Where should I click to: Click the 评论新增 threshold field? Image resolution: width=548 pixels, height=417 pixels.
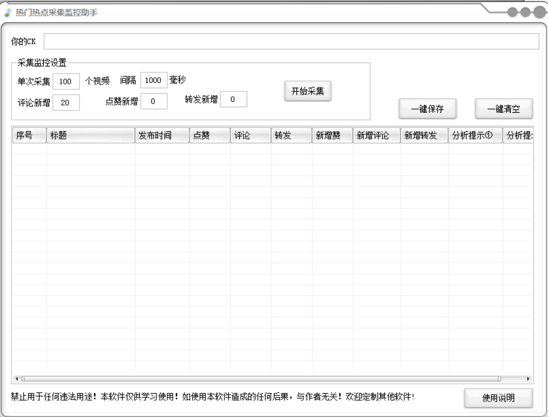66,102
